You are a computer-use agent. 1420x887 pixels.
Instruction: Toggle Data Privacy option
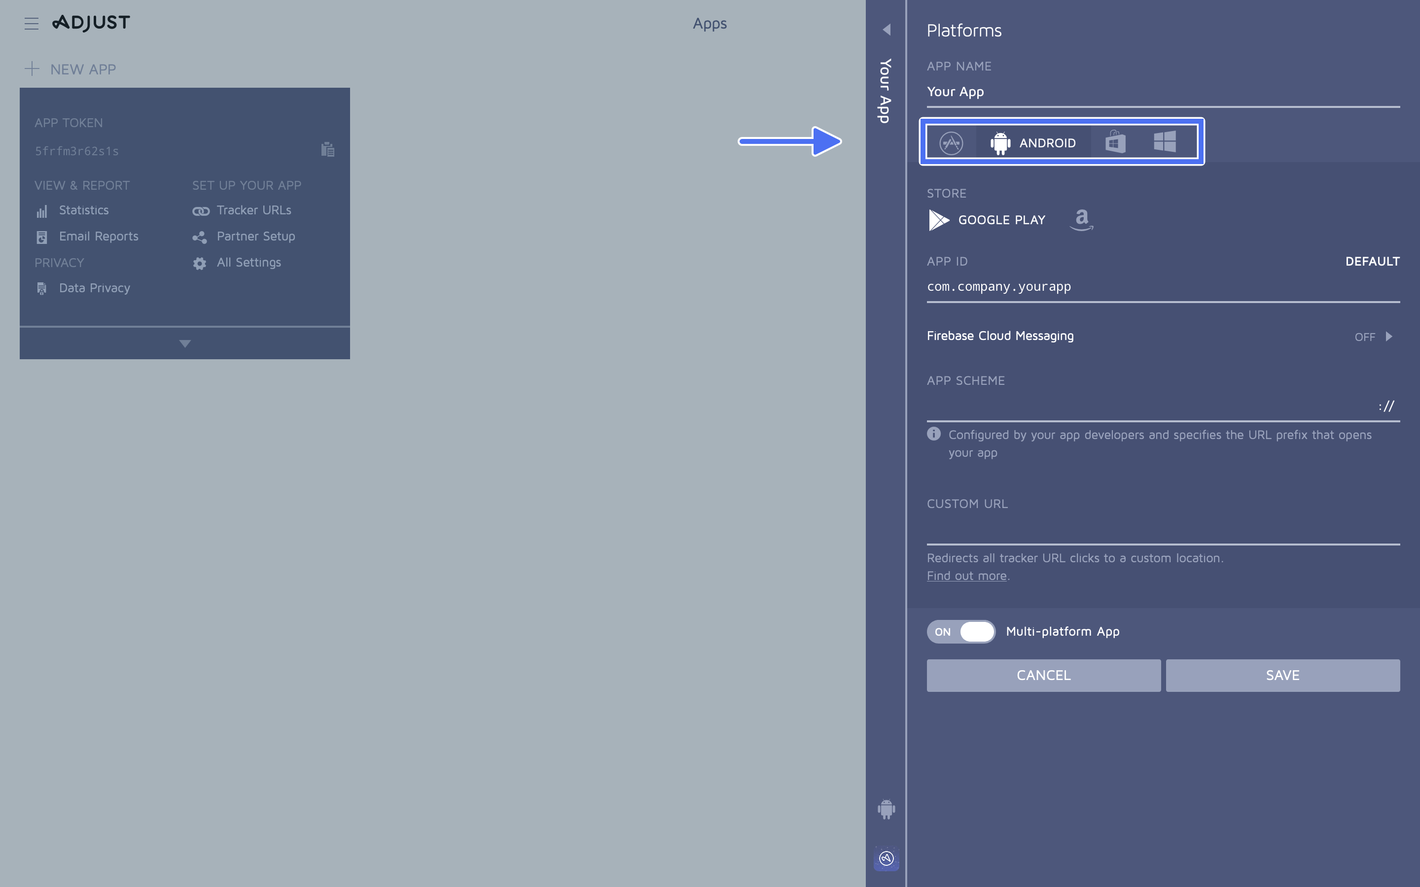click(x=94, y=288)
